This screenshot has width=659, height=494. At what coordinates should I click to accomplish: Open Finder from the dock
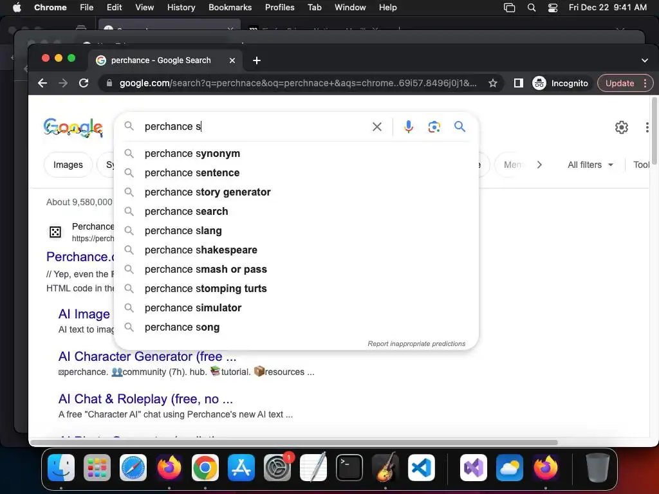click(x=61, y=468)
